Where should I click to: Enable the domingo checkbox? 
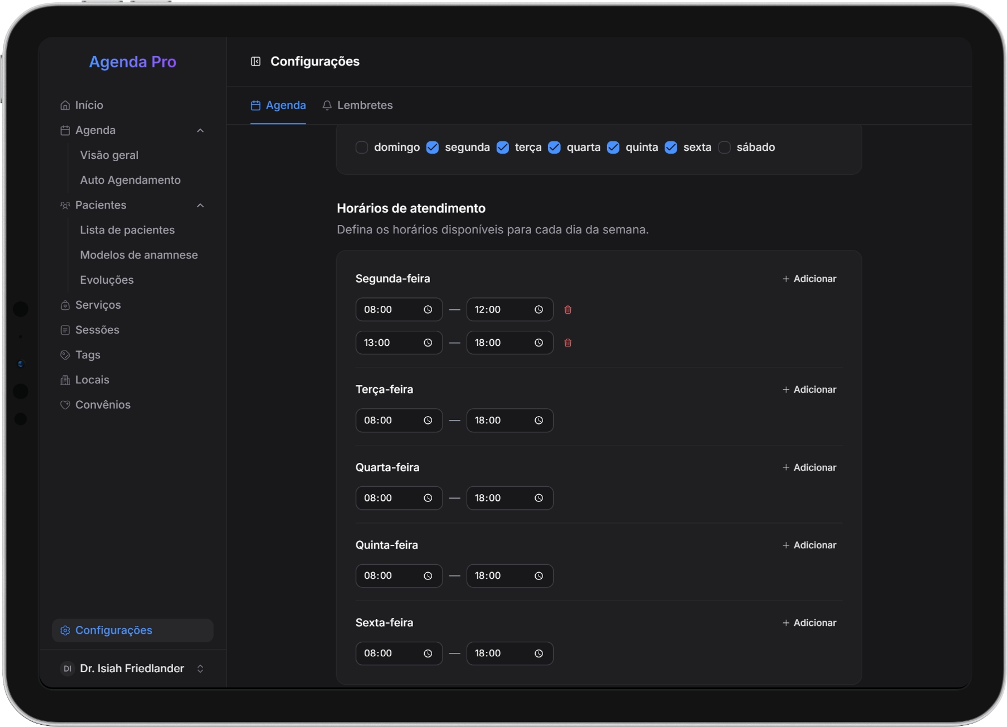[362, 148]
